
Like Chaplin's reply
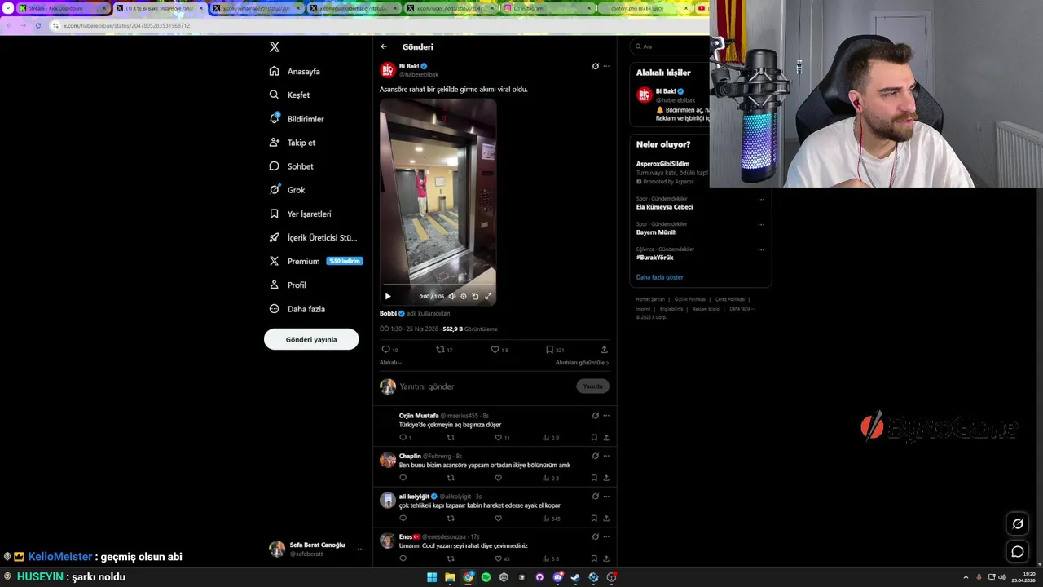[x=499, y=478]
